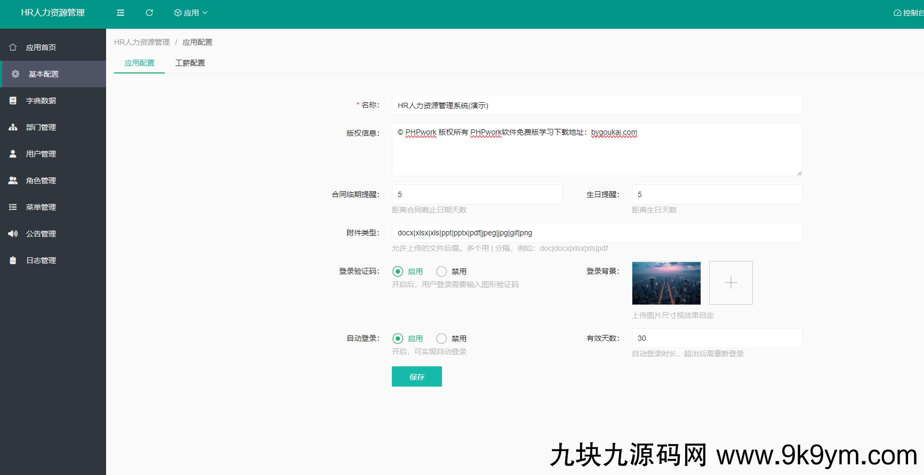Click the org chart icon for 部门管理
This screenshot has height=475, width=924.
coord(13,127)
